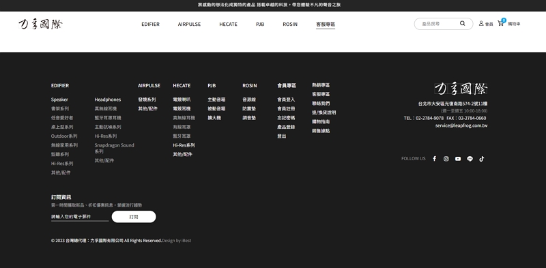Open Hi-Res系列 under Speaker column
546x268 pixels.
pos(62,163)
